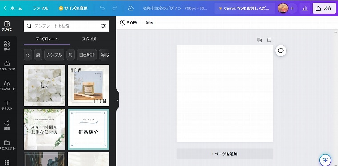Click the Canva Proをお試しください button

(245, 8)
